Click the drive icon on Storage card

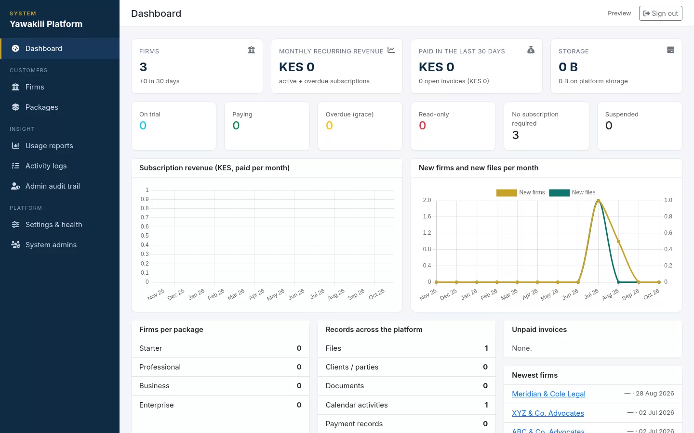[x=670, y=50]
